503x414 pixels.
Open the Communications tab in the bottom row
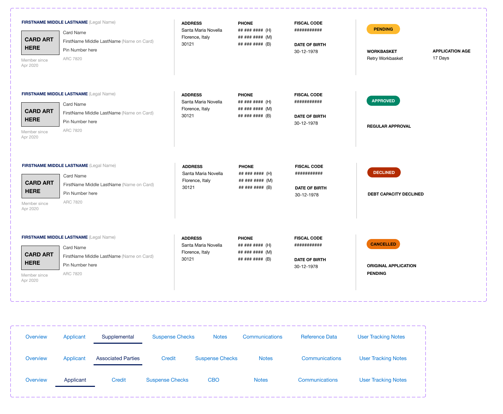pos(318,380)
